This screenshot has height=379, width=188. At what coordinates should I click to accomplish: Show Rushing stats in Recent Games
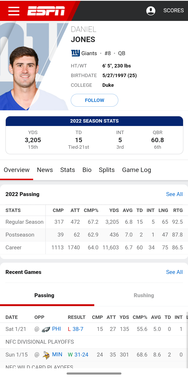tap(144, 295)
